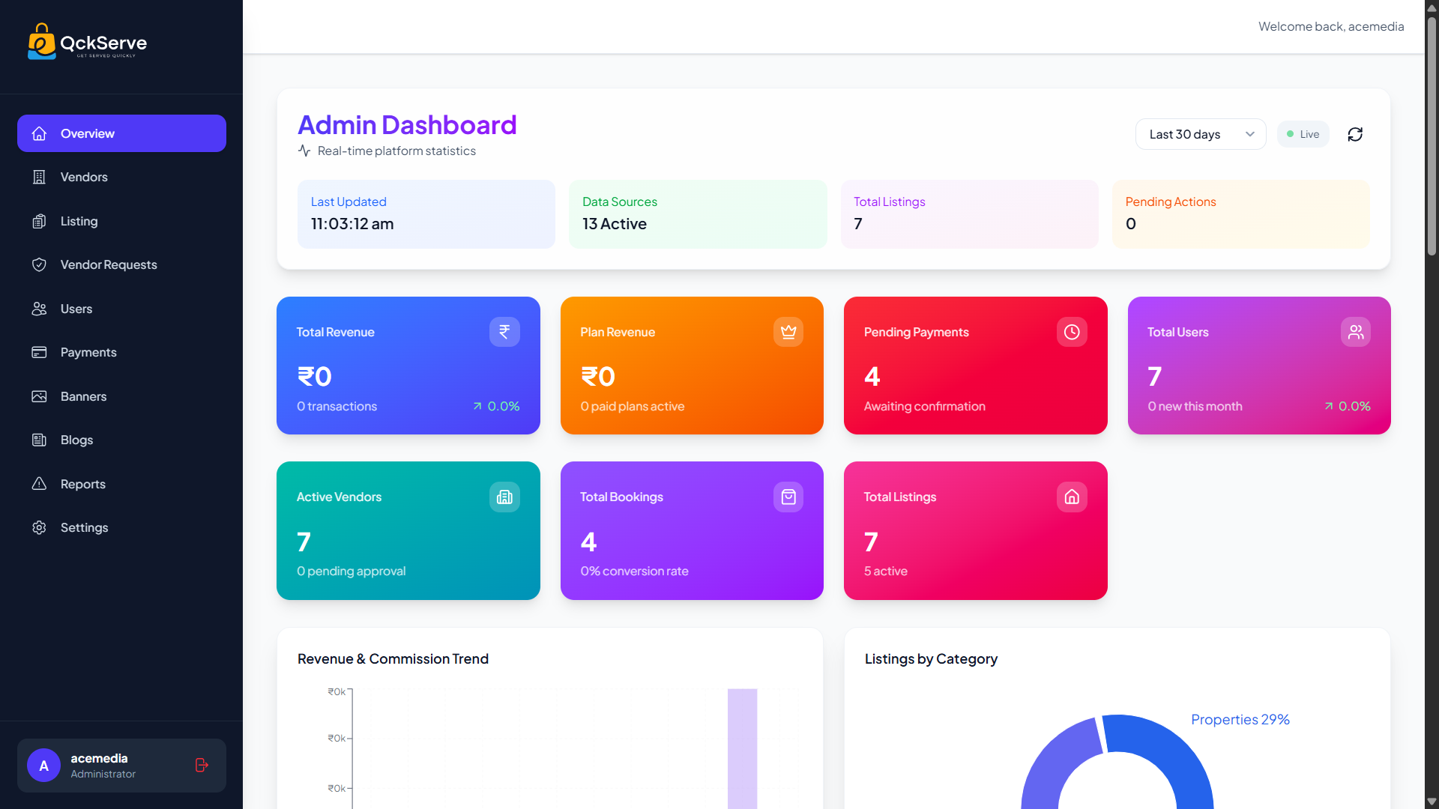1439x809 pixels.
Task: Click the red logout icon
Action: [x=202, y=765]
